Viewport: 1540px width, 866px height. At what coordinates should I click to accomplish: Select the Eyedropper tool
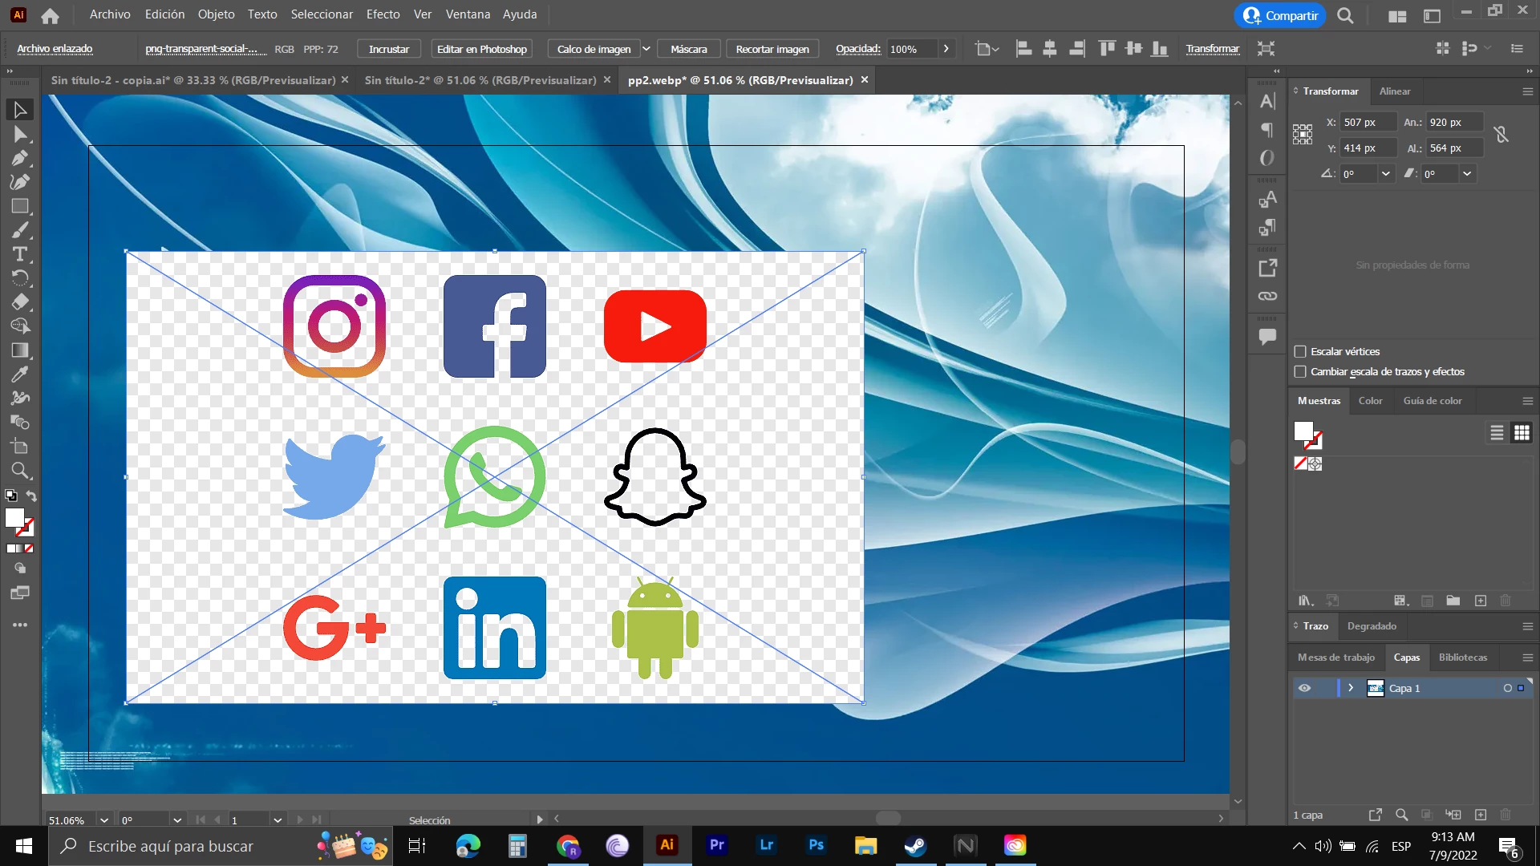20,374
